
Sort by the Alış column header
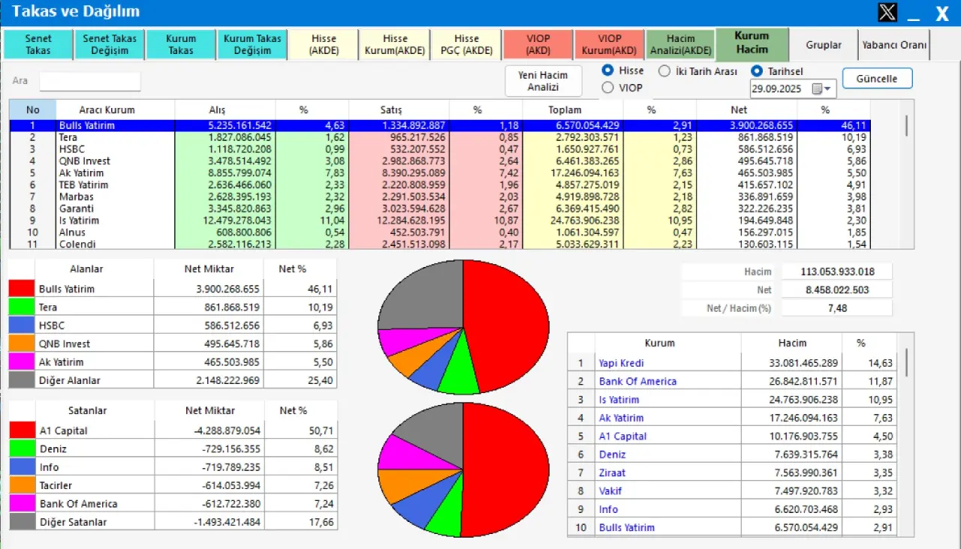(217, 109)
